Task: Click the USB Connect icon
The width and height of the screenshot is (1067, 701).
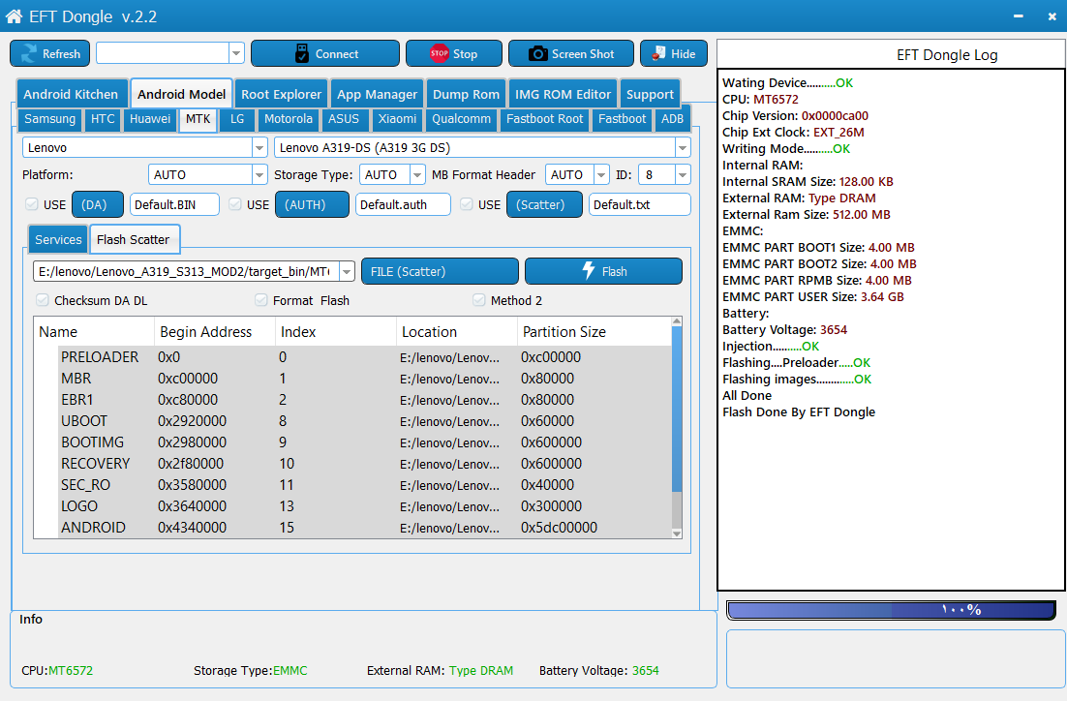Action: 301,54
